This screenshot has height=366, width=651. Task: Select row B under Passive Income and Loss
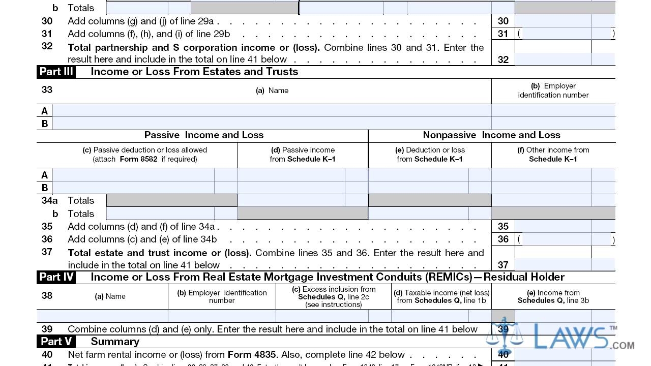tap(44, 188)
